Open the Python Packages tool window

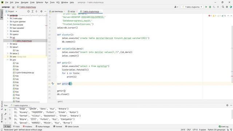tap(43, 127)
